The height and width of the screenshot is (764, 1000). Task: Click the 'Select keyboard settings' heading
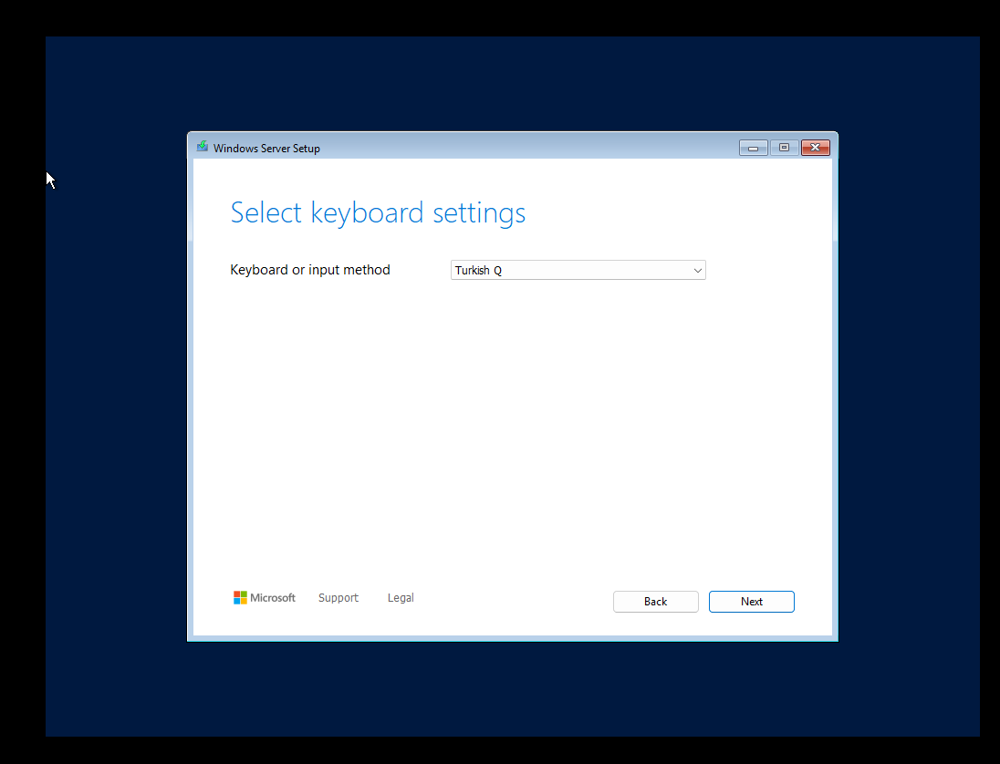click(378, 212)
